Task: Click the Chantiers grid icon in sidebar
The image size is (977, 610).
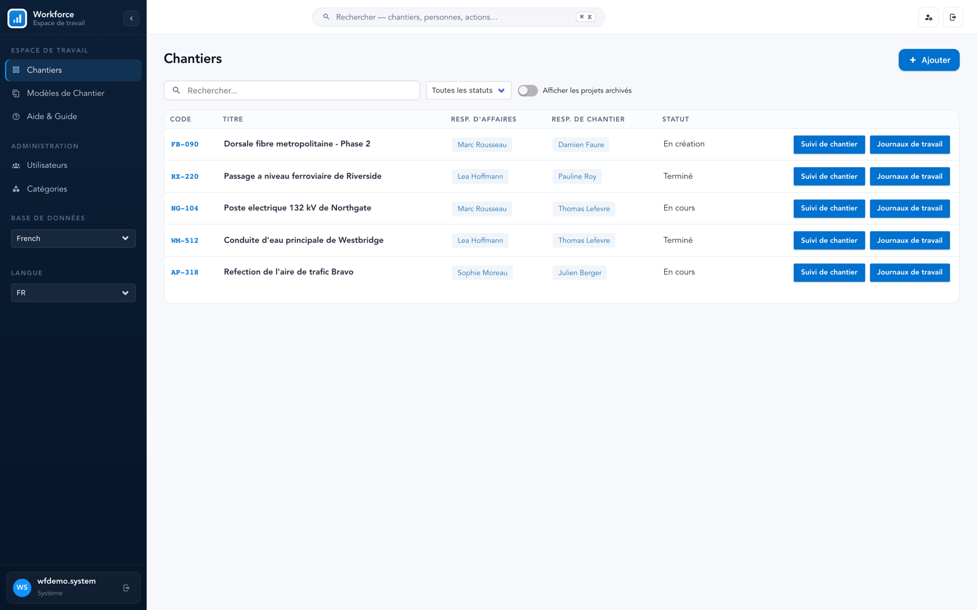Action: click(x=16, y=70)
